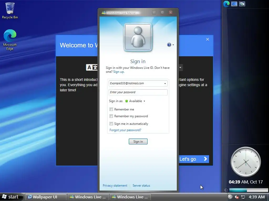Open the start menu
269x201 pixels.
click(x=11, y=197)
